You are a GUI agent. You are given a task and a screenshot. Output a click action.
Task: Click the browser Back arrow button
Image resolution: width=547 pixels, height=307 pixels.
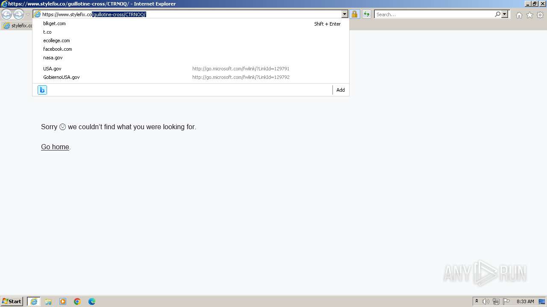click(6, 14)
